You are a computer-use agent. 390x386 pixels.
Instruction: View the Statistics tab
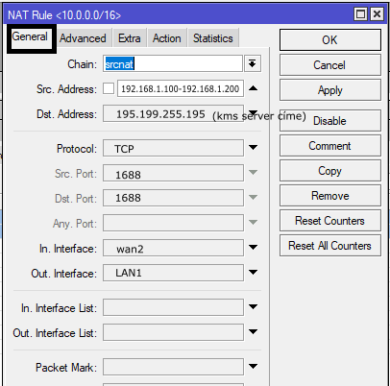click(x=213, y=38)
